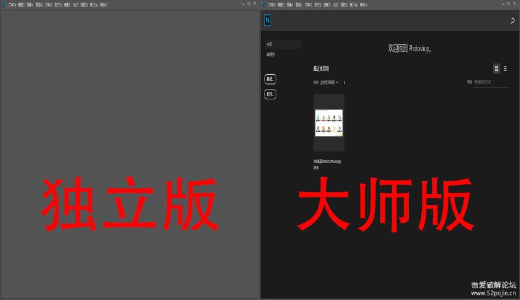Close the 大师版 Photoshop window
Screen dimensions: 520x300
[x=515, y=4]
